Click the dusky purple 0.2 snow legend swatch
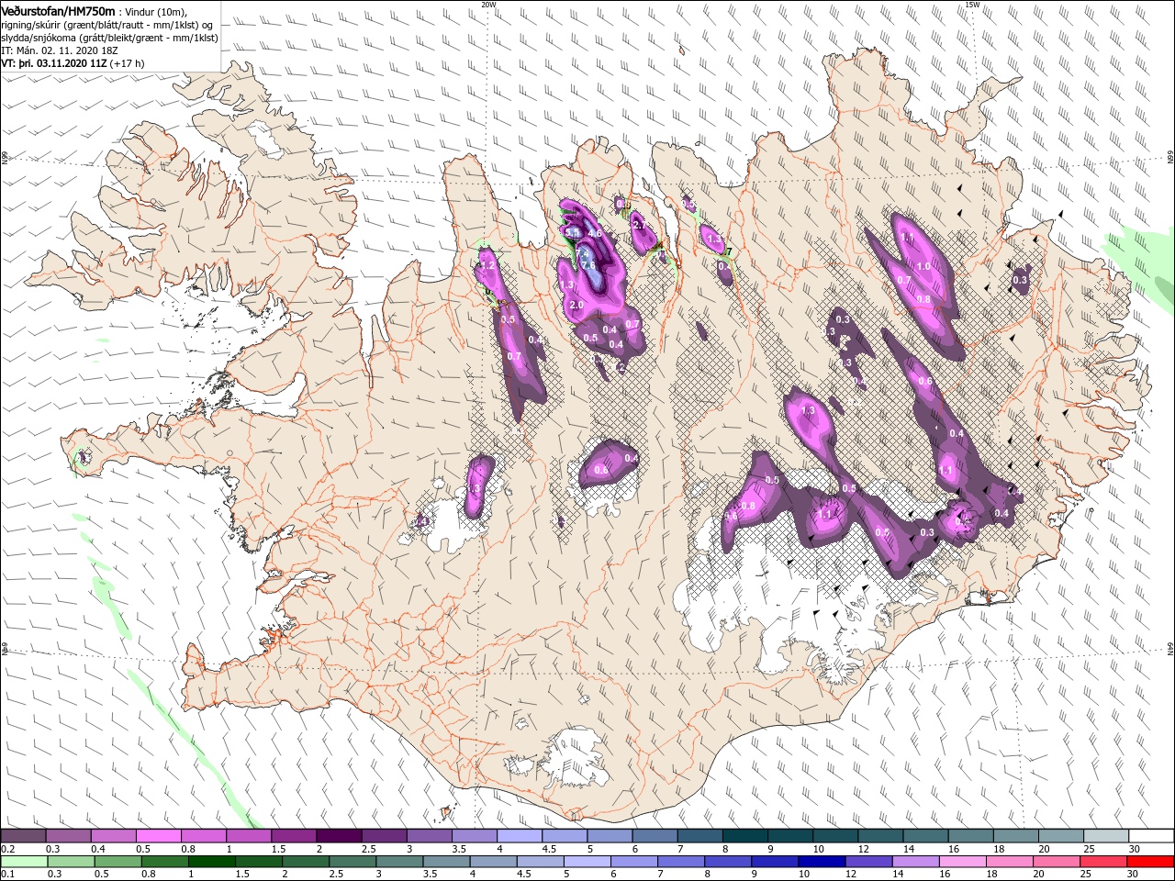The height and width of the screenshot is (881, 1175). [23, 836]
